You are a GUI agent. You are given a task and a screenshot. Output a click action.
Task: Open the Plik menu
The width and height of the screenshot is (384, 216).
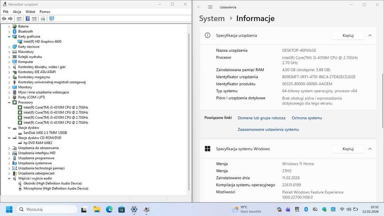pyautogui.click(x=6, y=12)
